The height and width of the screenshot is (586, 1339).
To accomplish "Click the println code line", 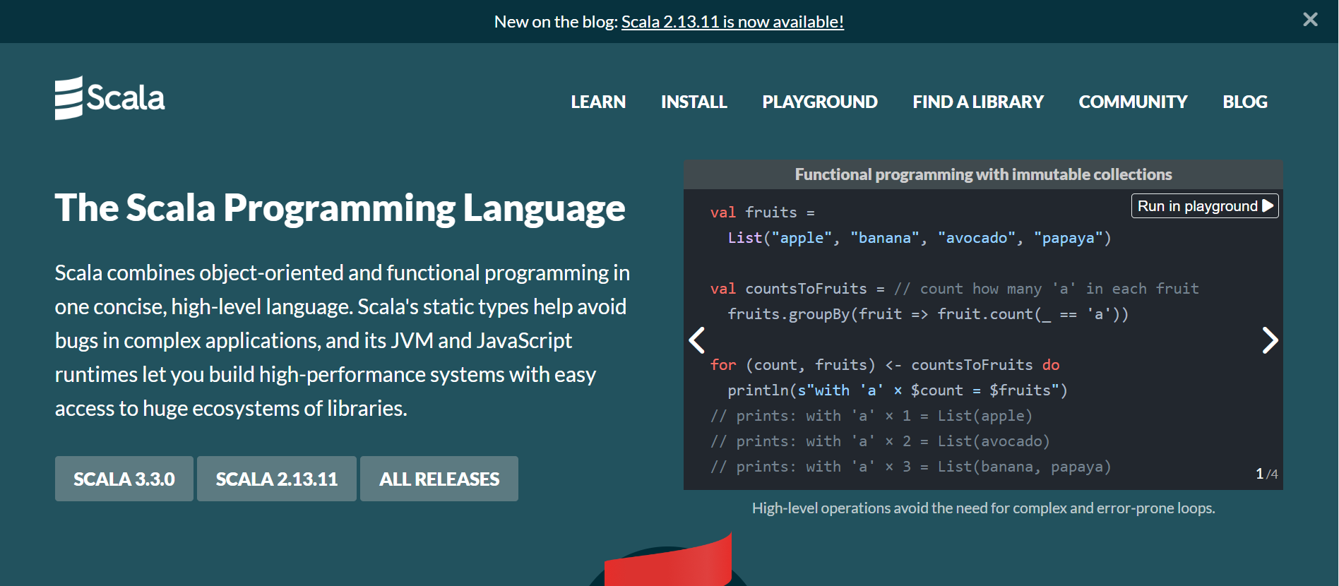I will click(x=898, y=390).
